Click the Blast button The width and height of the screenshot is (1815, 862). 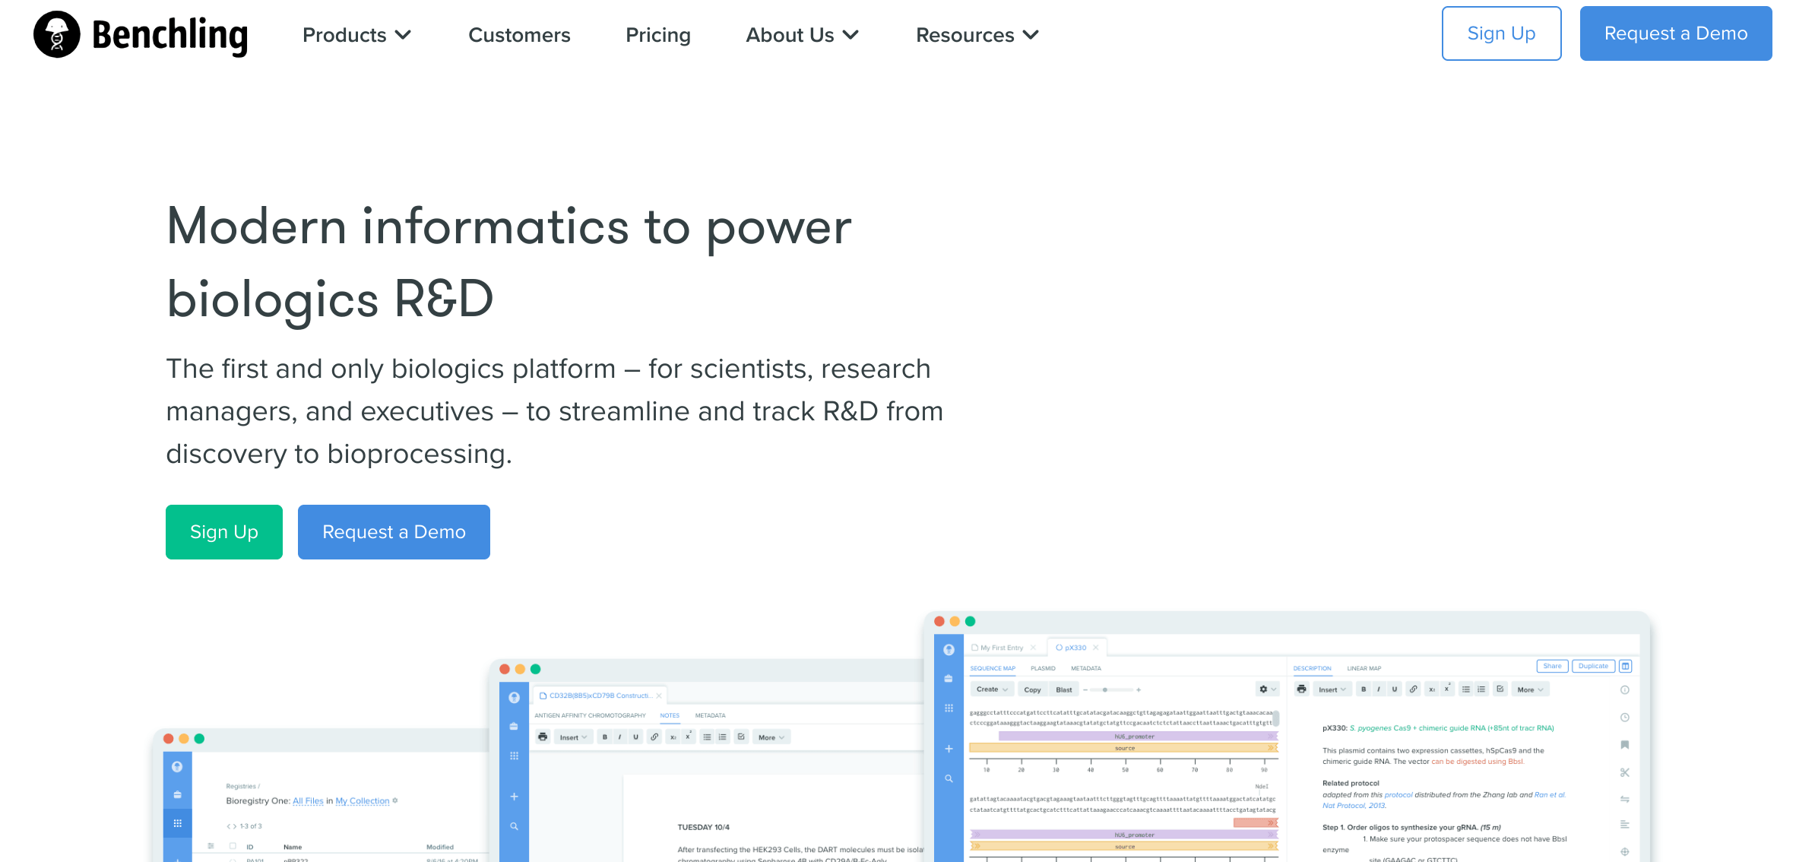[x=1064, y=689]
